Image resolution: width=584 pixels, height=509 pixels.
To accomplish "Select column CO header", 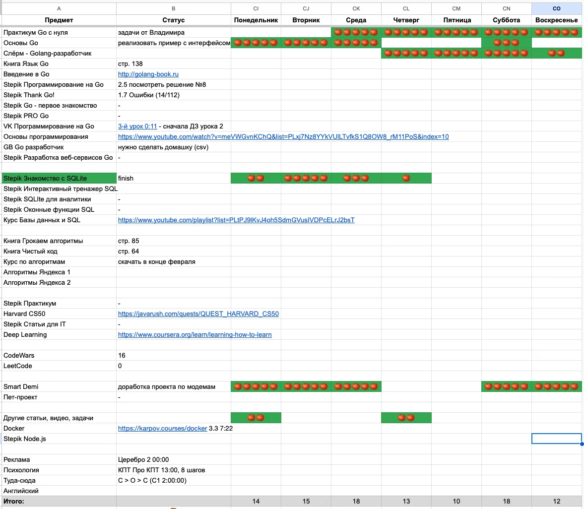I will 556,8.
